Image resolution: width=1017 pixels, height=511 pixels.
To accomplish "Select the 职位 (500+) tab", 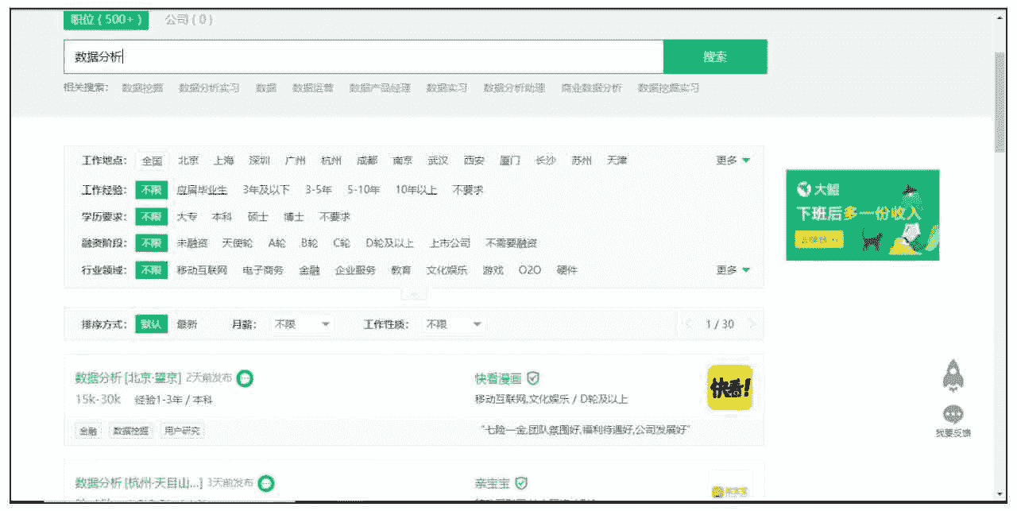I will click(x=106, y=19).
